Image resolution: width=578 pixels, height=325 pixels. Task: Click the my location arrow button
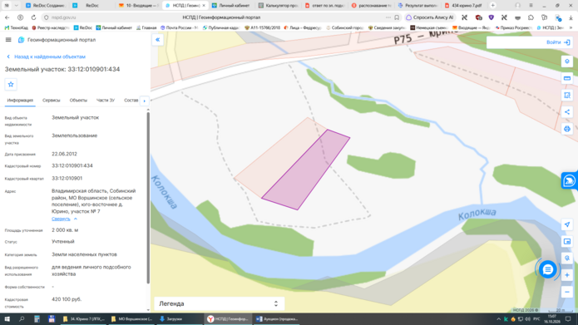(x=567, y=224)
